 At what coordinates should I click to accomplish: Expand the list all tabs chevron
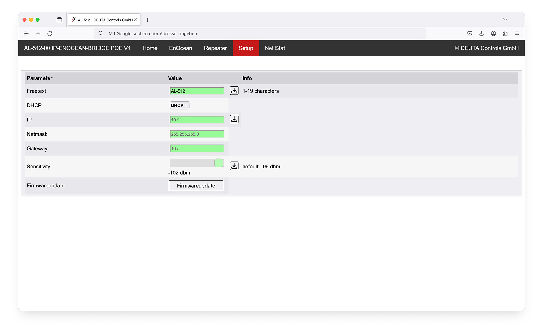[x=505, y=20]
